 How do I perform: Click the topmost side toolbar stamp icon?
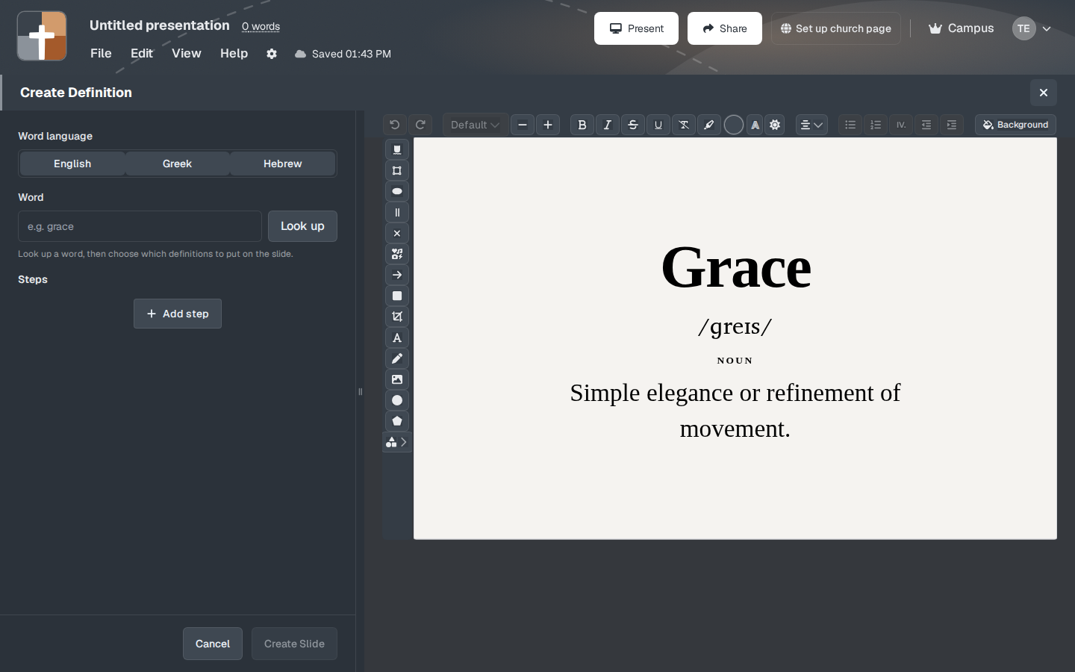point(397,149)
